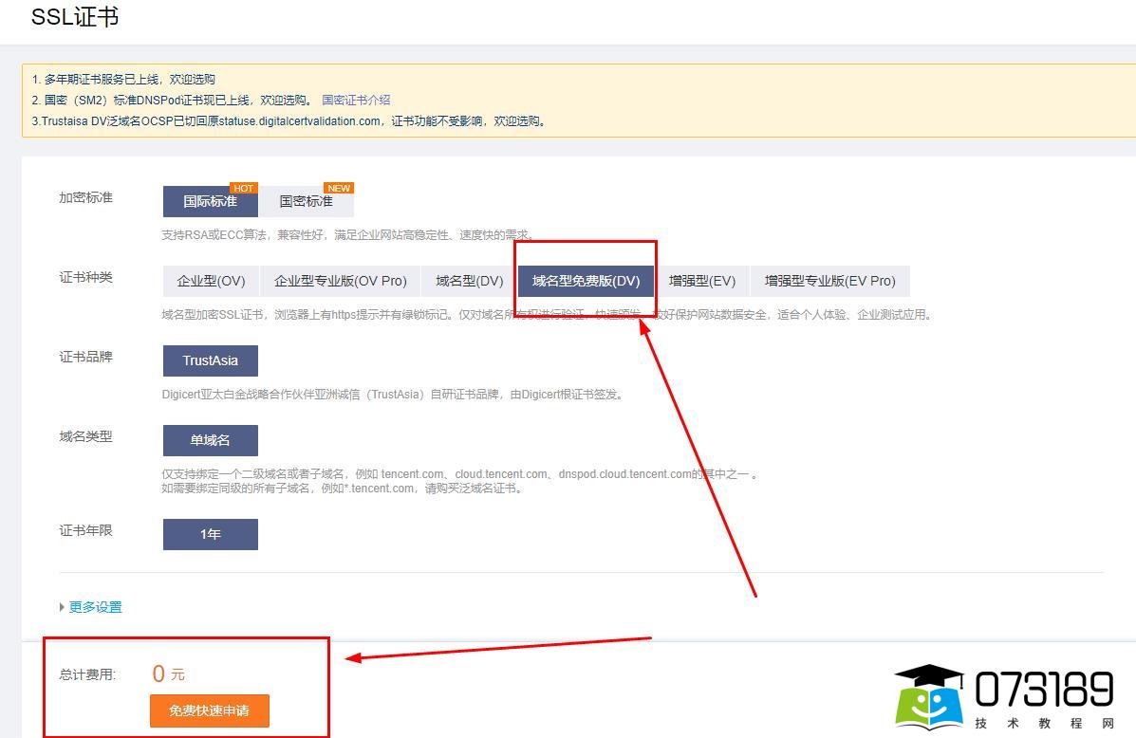Click the 0 元 total price
Viewport: 1136px width, 738px height.
(x=168, y=673)
